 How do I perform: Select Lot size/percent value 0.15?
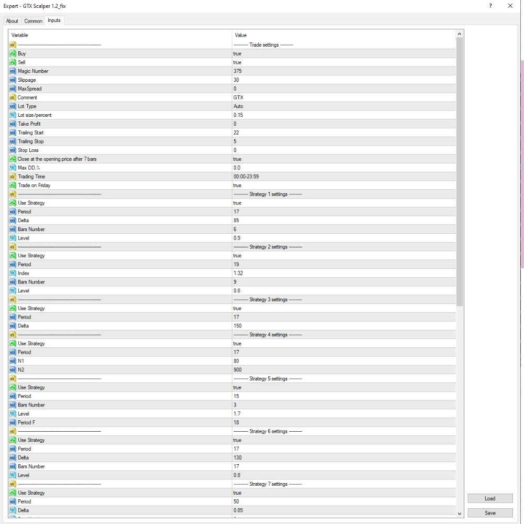[x=238, y=115]
